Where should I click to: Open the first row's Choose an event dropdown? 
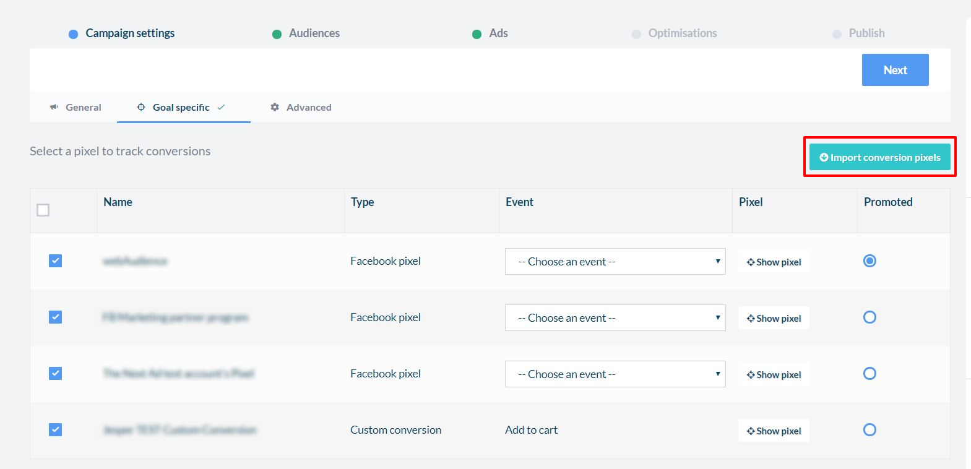615,262
